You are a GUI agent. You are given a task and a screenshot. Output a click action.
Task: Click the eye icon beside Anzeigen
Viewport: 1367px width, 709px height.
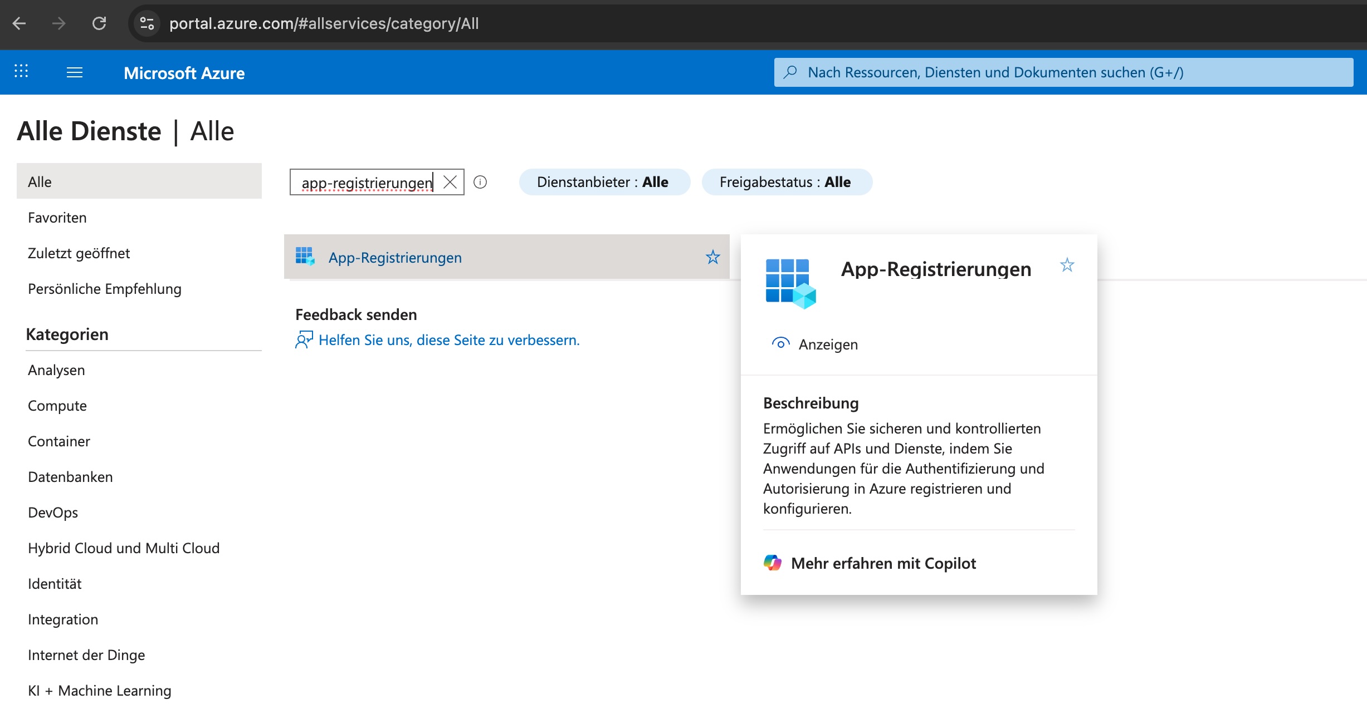pos(780,343)
